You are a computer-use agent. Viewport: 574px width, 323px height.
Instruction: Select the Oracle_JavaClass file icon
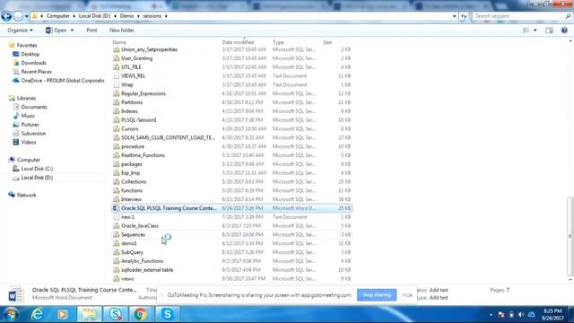tap(116, 226)
